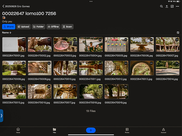182x136 pixels.
Task: Expand the blue side panel handle
Action: pyautogui.click(x=1, y=115)
